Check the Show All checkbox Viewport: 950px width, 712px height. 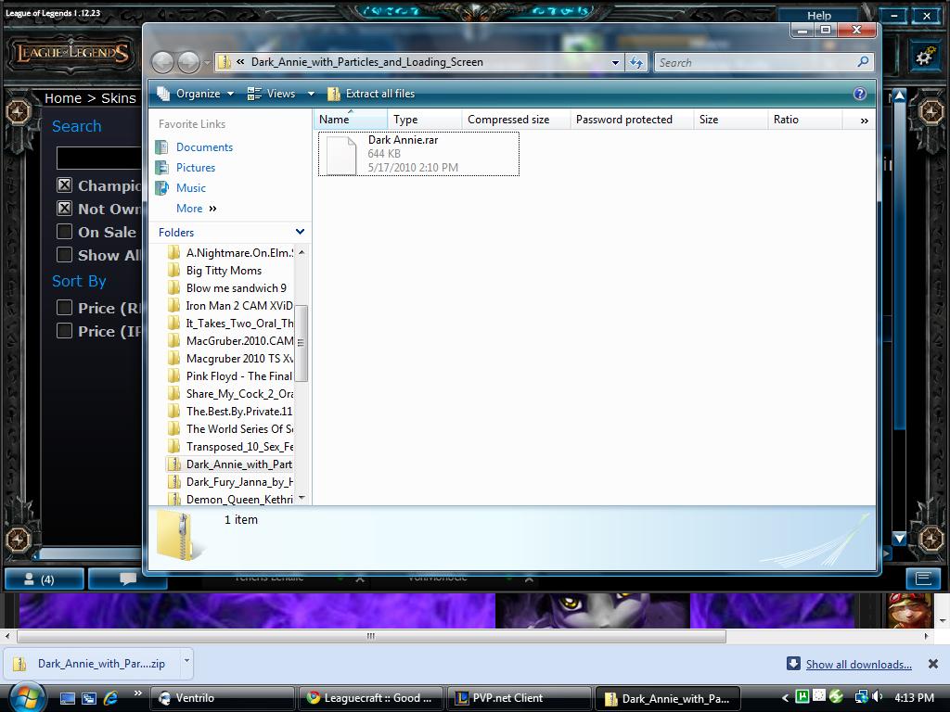[x=65, y=255]
